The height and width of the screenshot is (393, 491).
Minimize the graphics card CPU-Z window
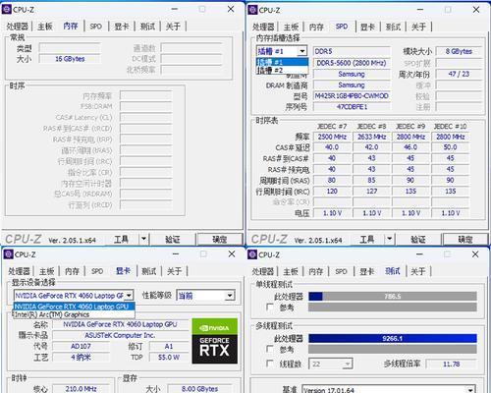pos(176,254)
